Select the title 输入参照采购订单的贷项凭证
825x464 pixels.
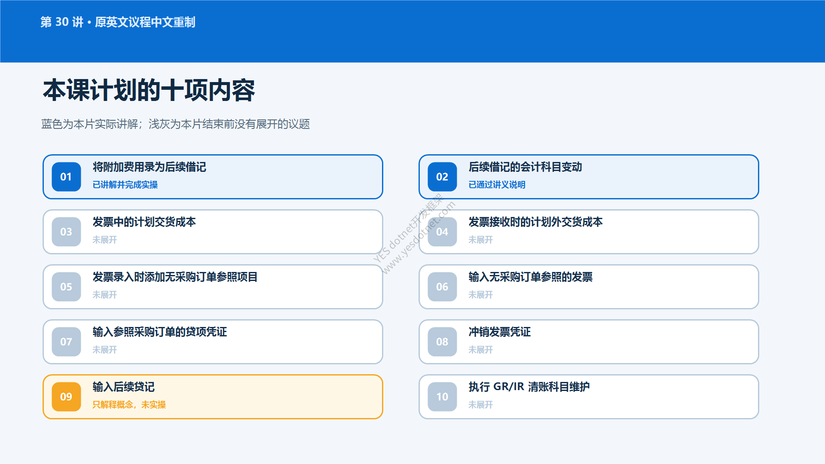pos(159,332)
